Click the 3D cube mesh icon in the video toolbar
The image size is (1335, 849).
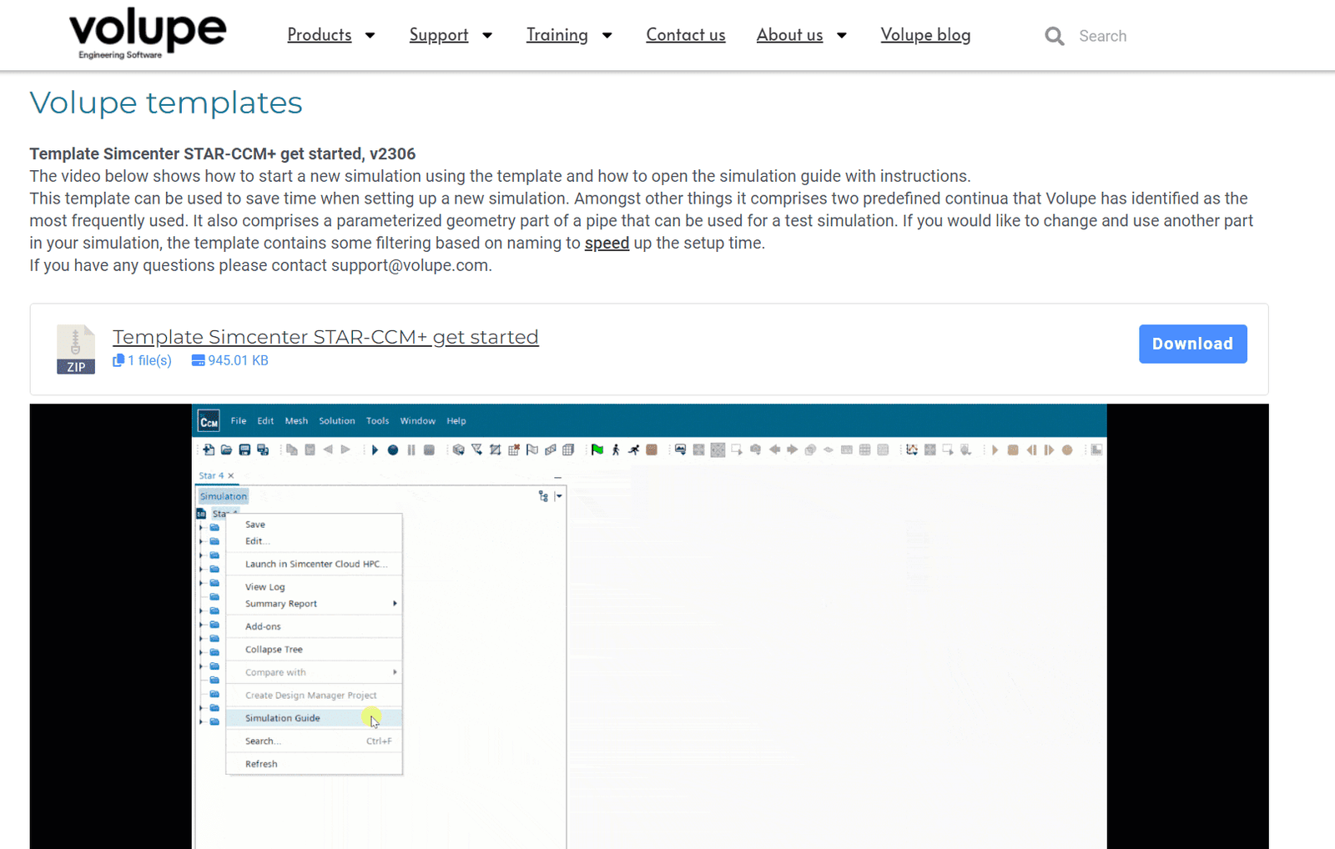tap(569, 450)
